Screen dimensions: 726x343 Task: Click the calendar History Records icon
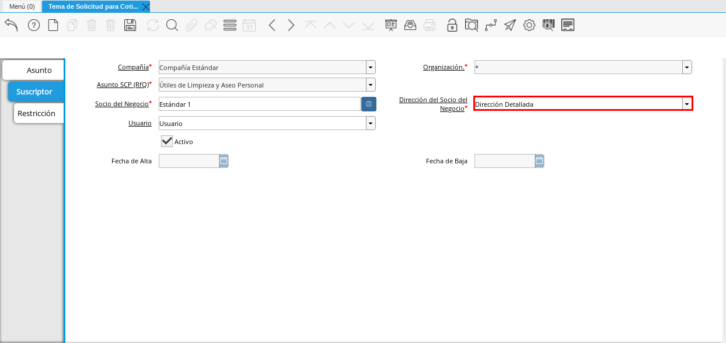pos(249,25)
